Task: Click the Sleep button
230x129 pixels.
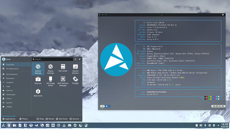Action: tap(40, 119)
